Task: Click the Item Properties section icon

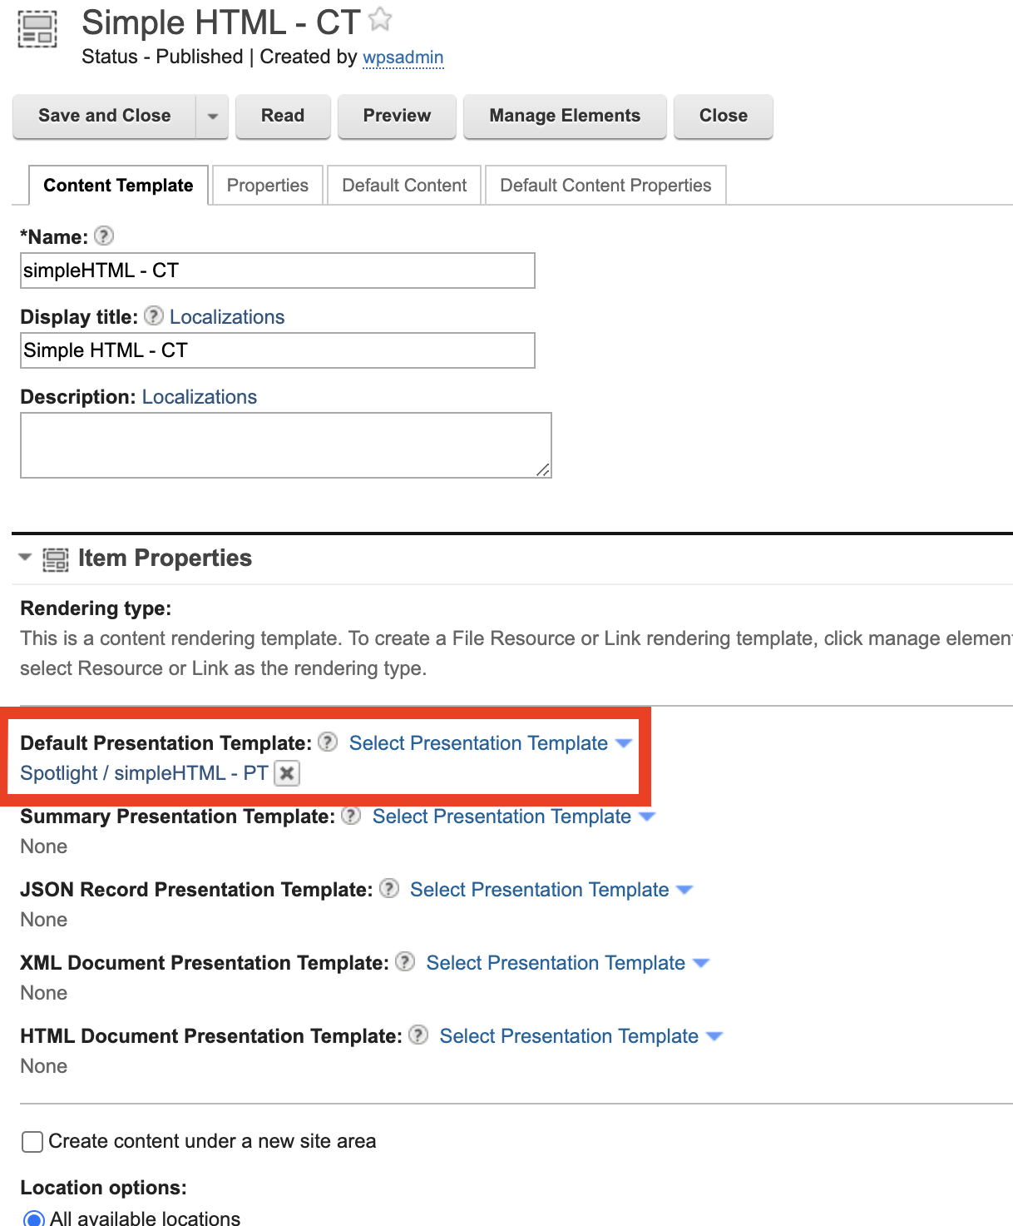Action: pyautogui.click(x=55, y=558)
